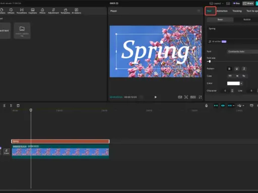258x193 pixels.
Task: Delete the selected clip with trash icon
Action: point(18,106)
